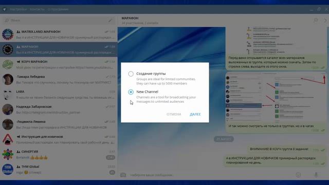The width and height of the screenshot is (329, 185).
Task: Click message А в ИНСТРУКЦИИ ДЛЯ НОВИЧКОВ
Action: 275,161
